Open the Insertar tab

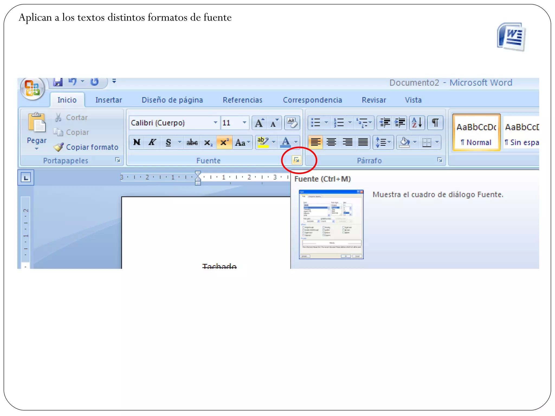[109, 100]
